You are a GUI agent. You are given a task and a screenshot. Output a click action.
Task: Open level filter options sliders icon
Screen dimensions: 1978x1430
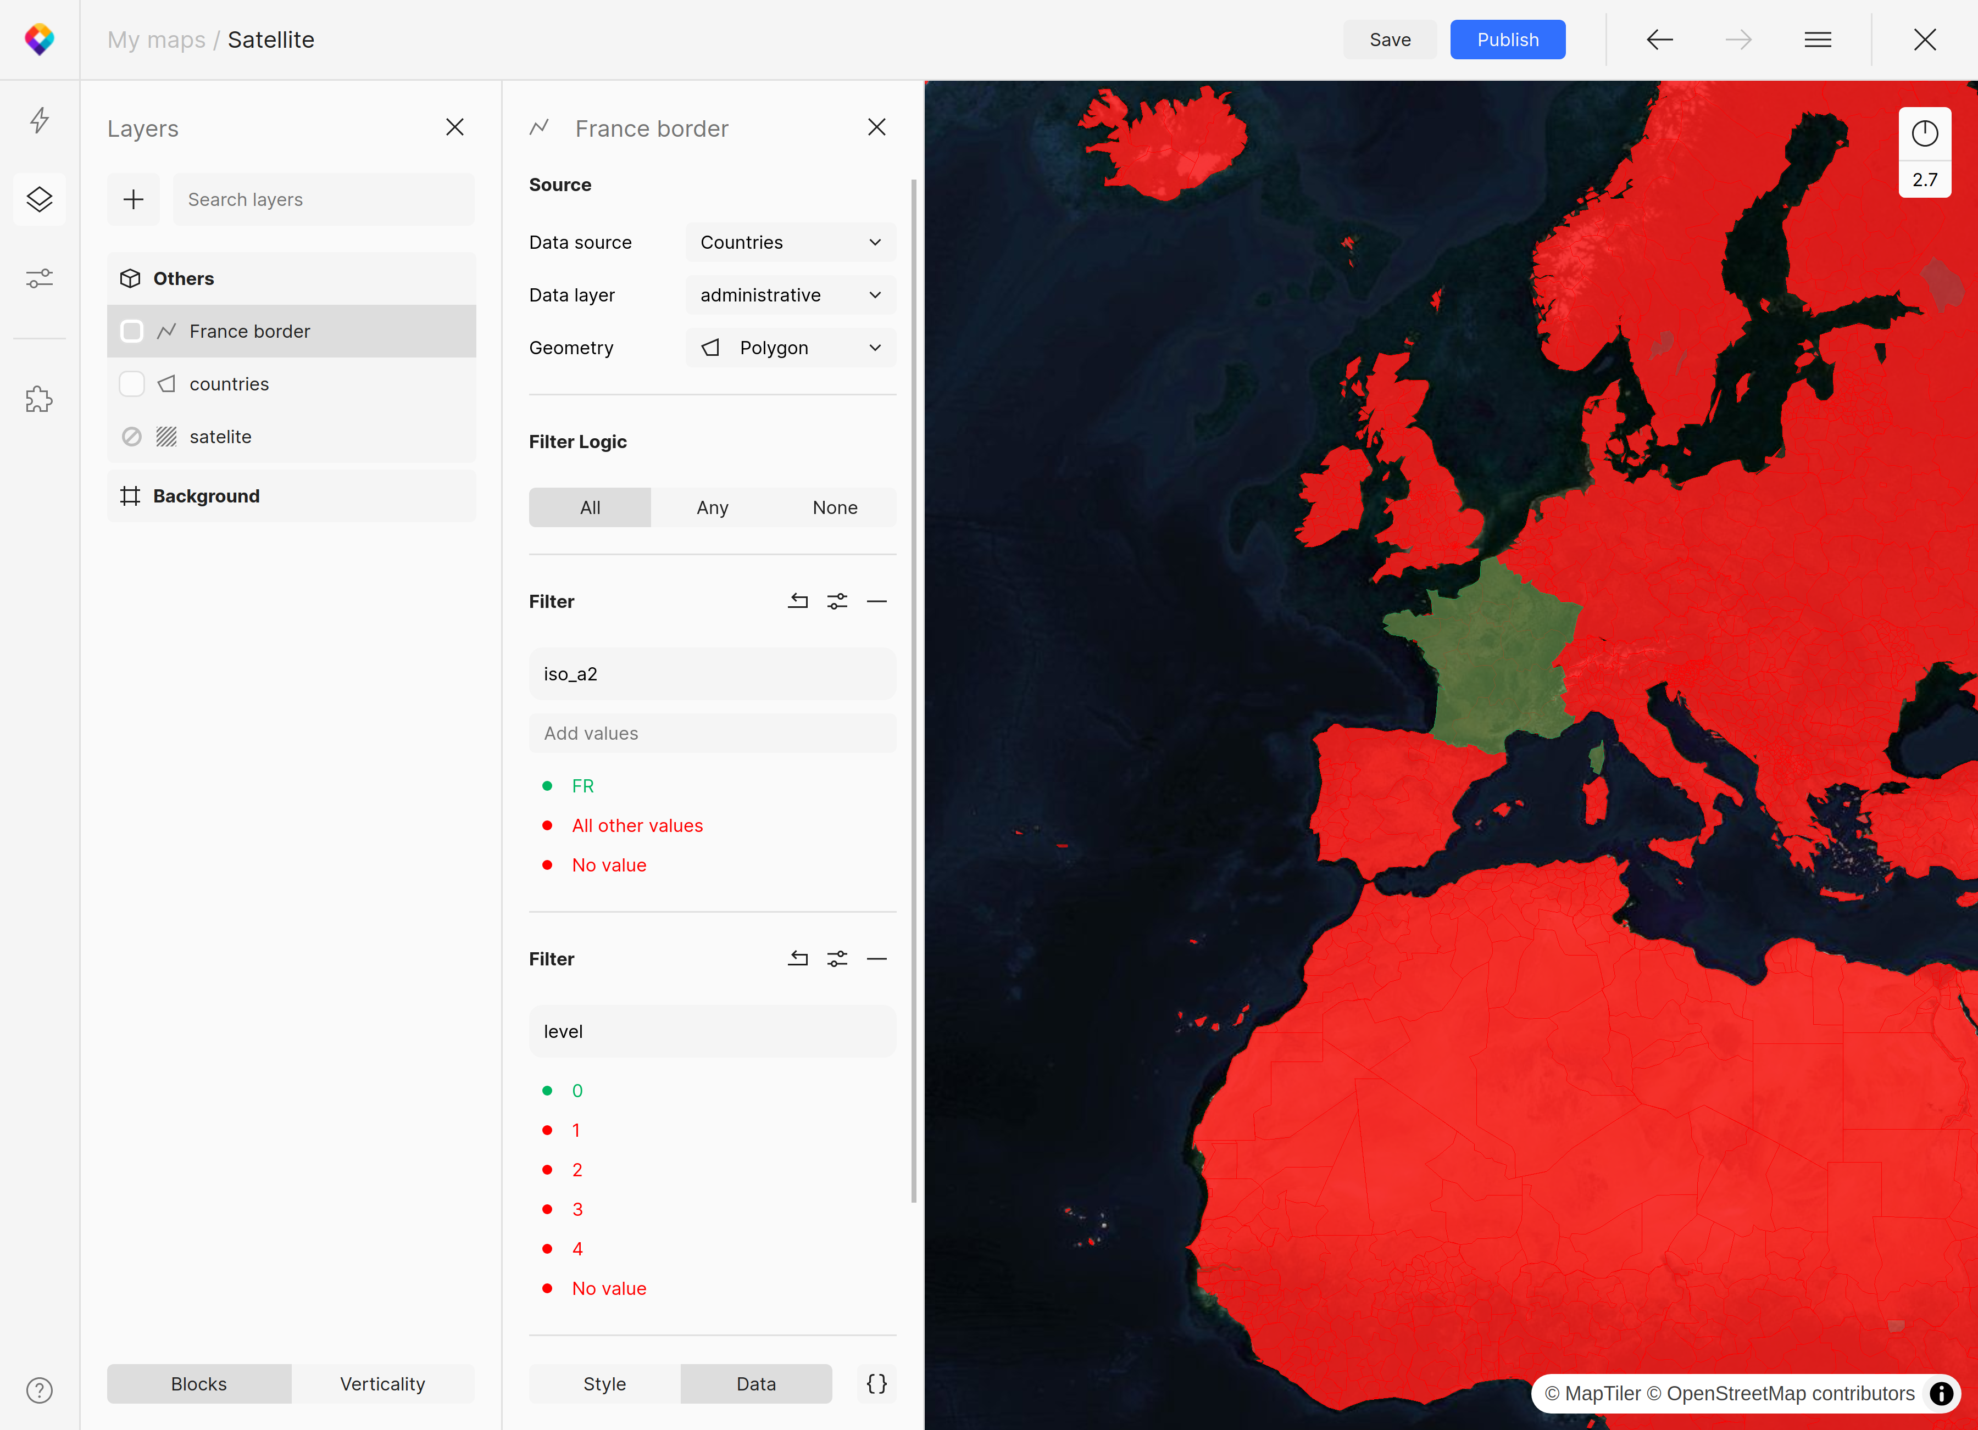point(837,959)
